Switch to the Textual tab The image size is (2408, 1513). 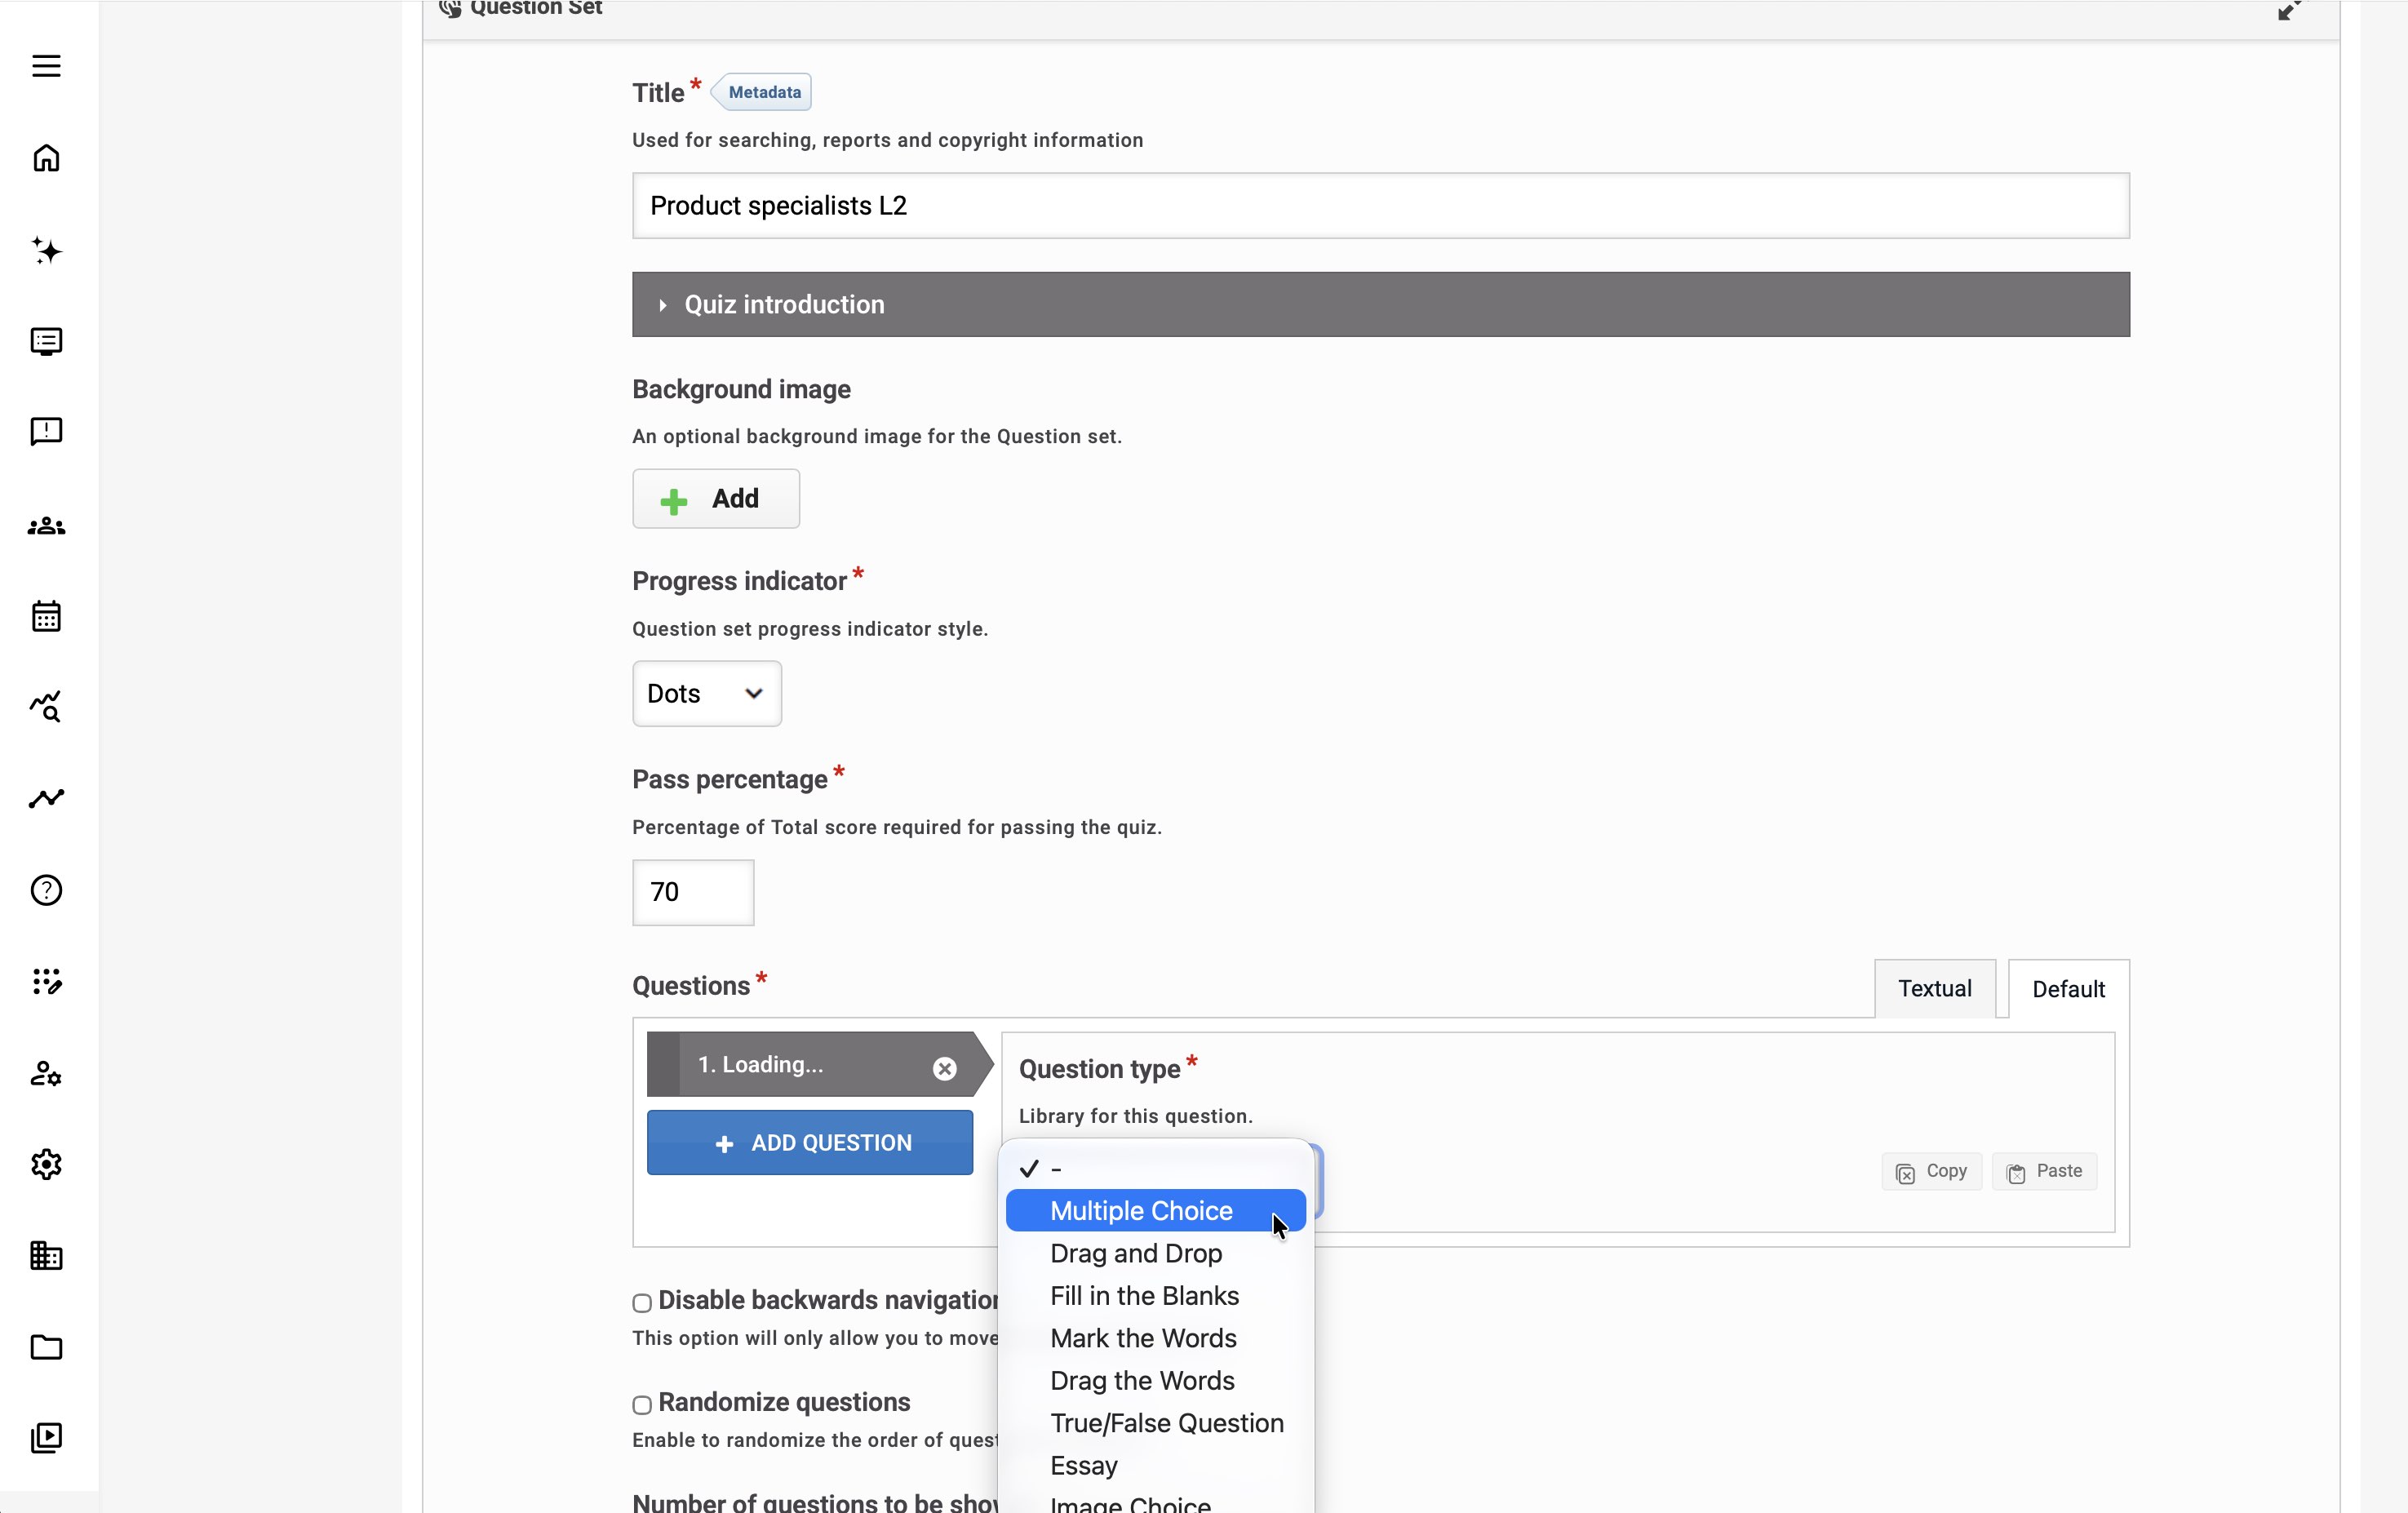[x=1934, y=989]
